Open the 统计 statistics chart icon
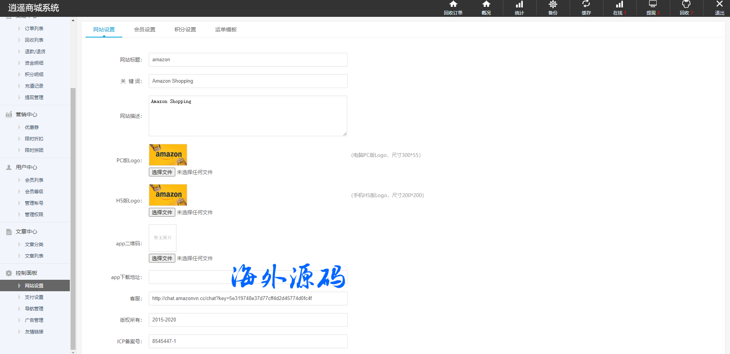730x354 pixels. pyautogui.click(x=519, y=5)
